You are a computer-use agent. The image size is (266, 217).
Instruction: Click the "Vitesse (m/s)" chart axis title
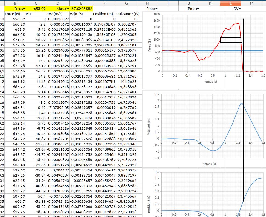tap(148, 126)
